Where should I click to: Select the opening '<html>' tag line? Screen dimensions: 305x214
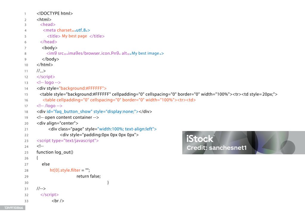tap(44, 19)
